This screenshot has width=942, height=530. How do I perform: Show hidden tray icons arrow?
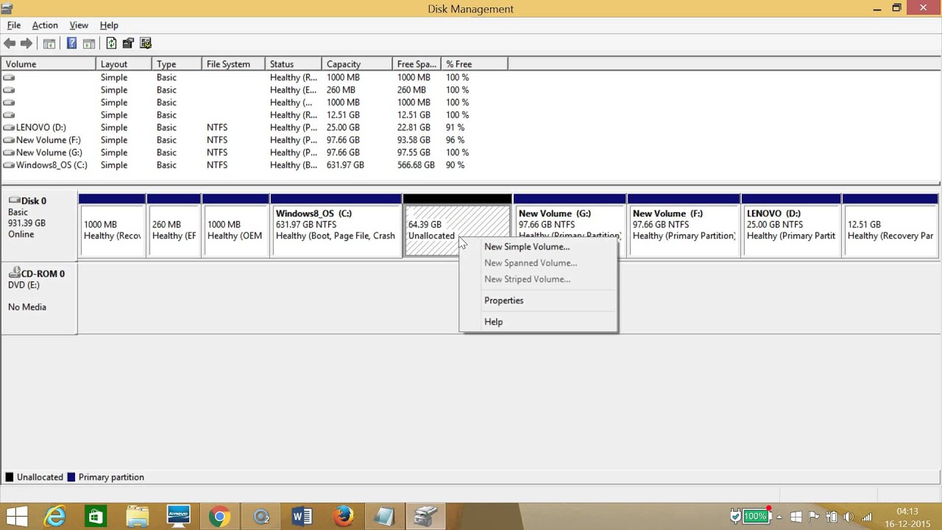(779, 517)
